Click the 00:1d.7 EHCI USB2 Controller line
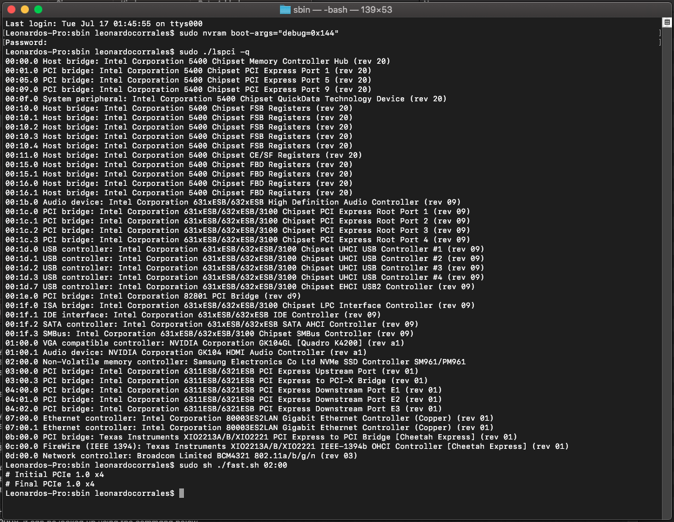Image resolution: width=674 pixels, height=522 pixels. [240, 287]
